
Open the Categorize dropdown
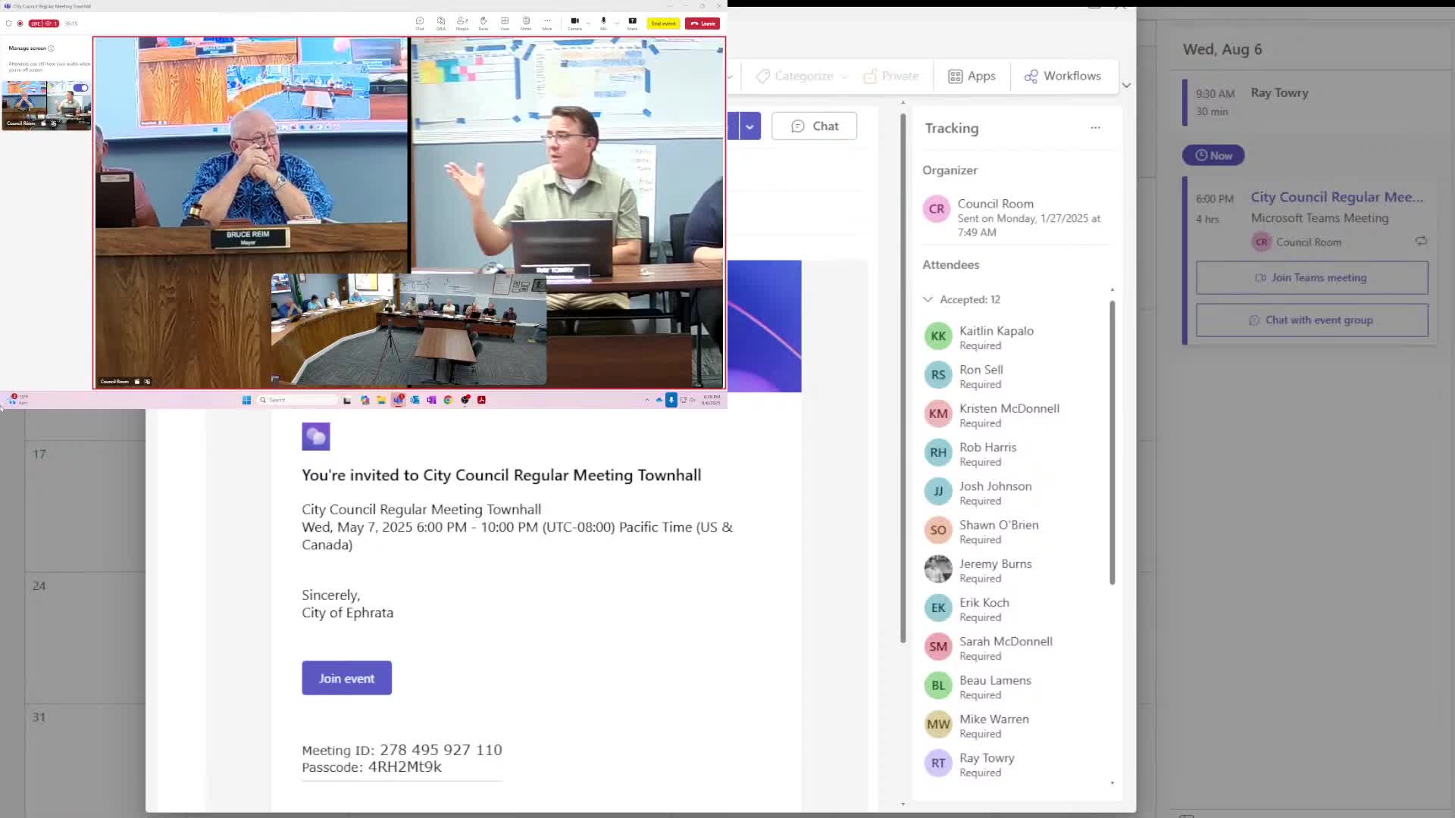[803, 76]
